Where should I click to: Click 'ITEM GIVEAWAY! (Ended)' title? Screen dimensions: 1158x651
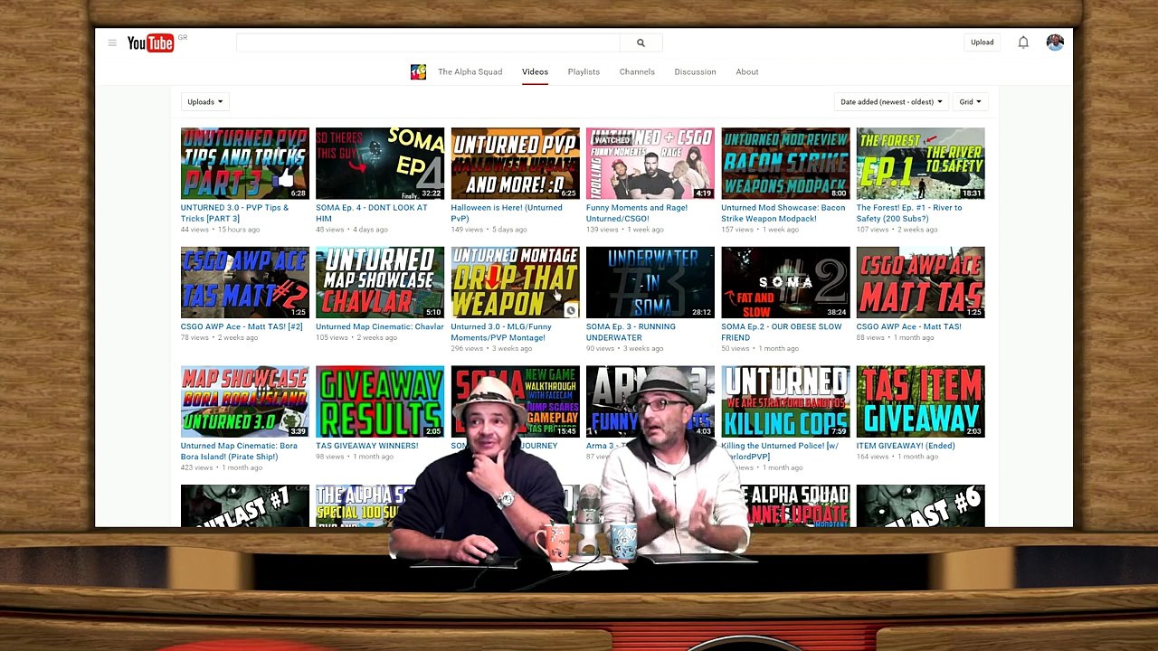(x=905, y=446)
